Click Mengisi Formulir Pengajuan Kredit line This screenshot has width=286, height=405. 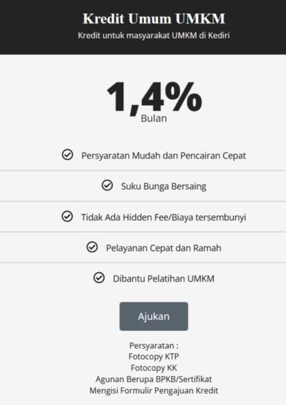click(x=154, y=390)
